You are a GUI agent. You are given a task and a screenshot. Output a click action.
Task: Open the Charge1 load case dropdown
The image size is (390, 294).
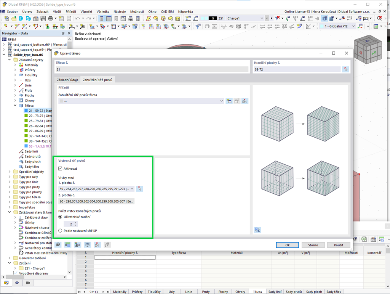point(262,18)
